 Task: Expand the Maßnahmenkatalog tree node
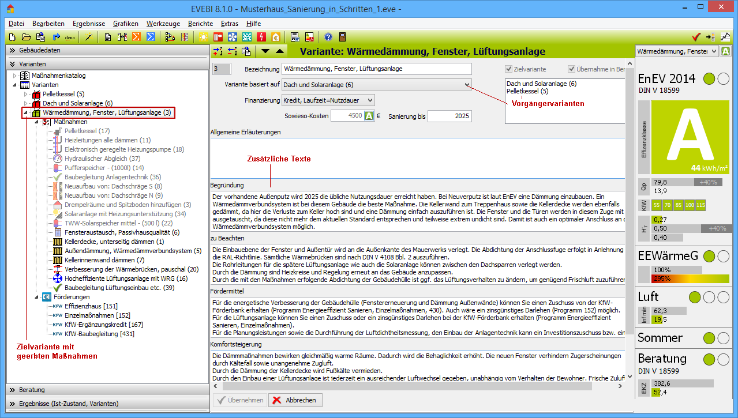tap(15, 76)
